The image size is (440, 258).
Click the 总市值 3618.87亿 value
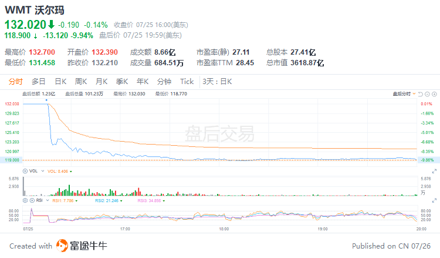coord(307,63)
